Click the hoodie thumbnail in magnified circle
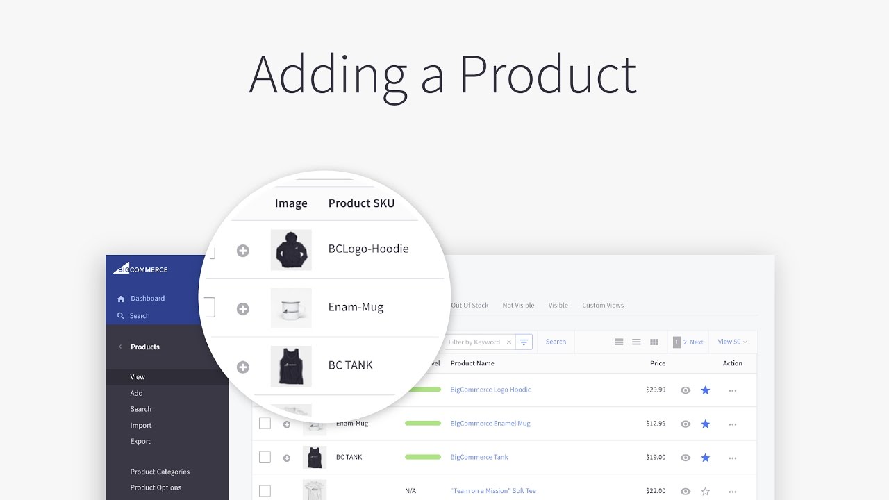889x500 pixels. point(291,250)
